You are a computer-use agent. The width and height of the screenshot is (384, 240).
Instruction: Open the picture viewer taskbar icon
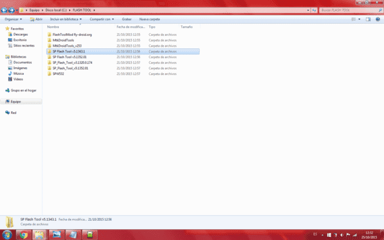56,235
